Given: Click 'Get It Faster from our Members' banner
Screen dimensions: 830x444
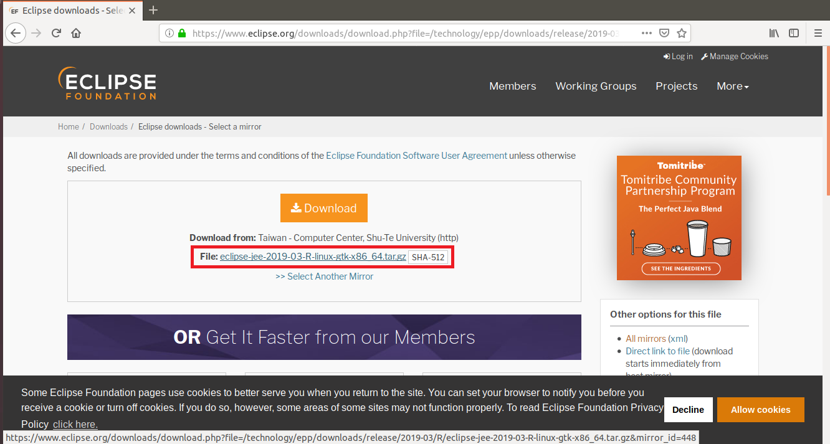Looking at the screenshot, I should pos(324,337).
